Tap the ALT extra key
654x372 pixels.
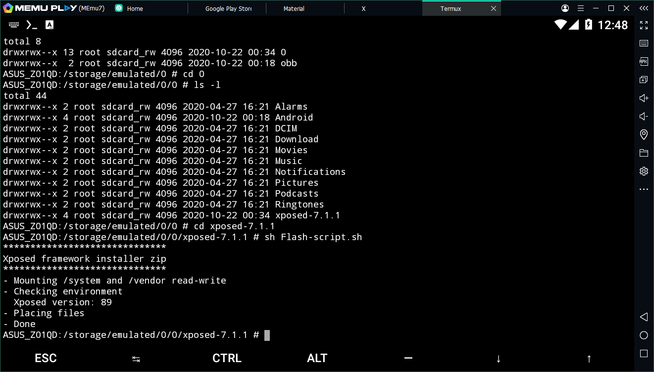click(x=317, y=358)
